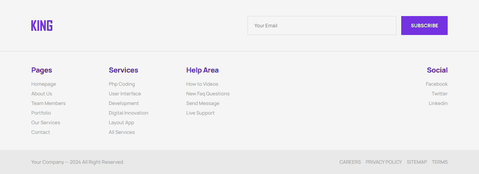Click the Contact link under Pages

[x=41, y=132]
